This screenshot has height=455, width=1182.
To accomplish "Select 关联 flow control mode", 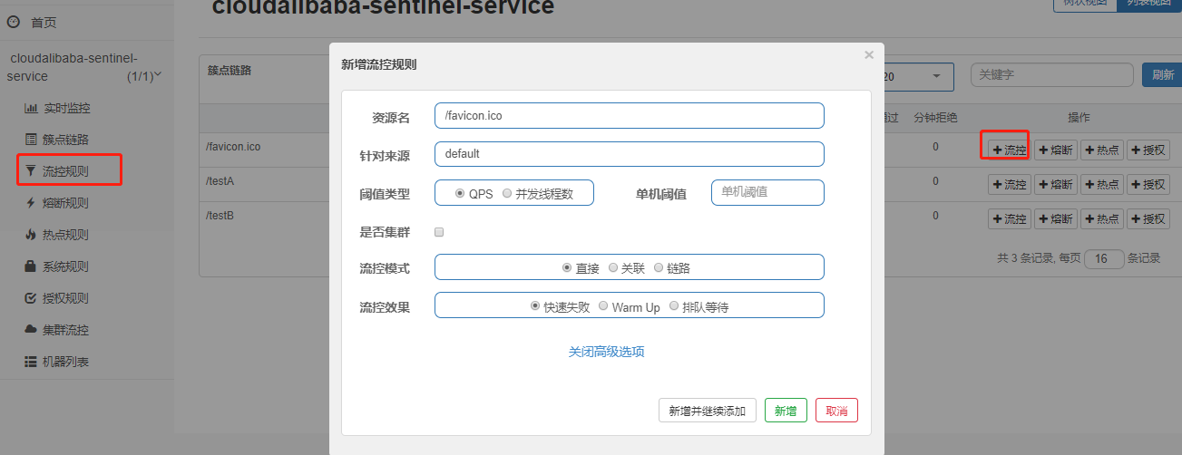I will coord(613,267).
